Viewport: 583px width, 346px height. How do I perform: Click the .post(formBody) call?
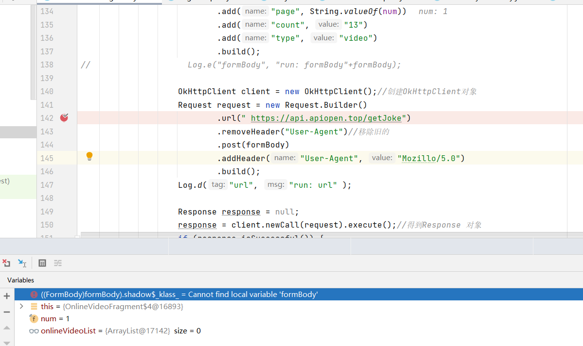click(253, 145)
